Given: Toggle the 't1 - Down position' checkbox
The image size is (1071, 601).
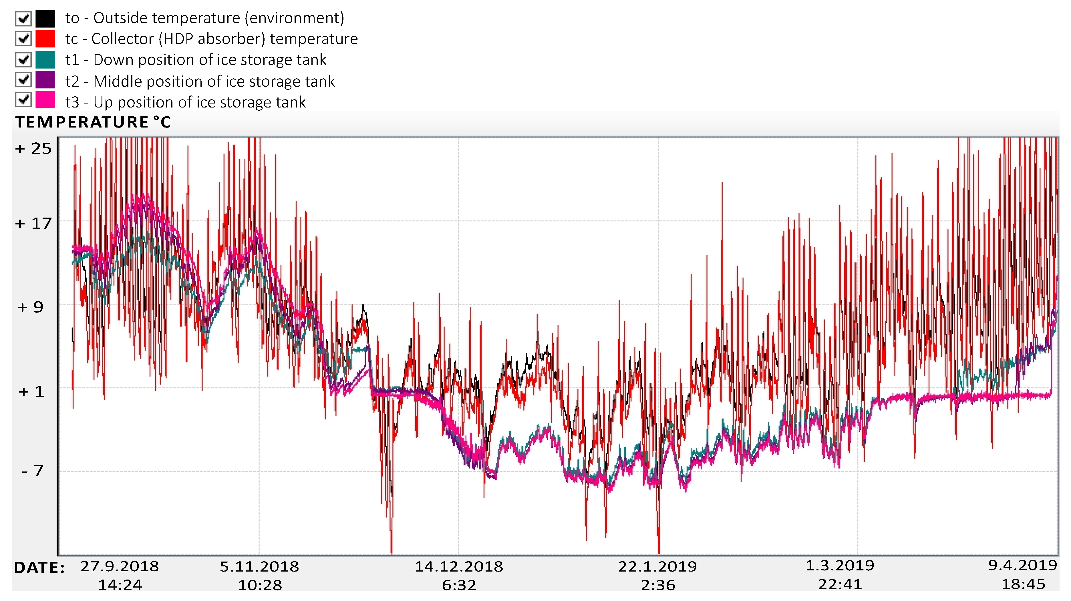Looking at the screenshot, I should coord(23,60).
